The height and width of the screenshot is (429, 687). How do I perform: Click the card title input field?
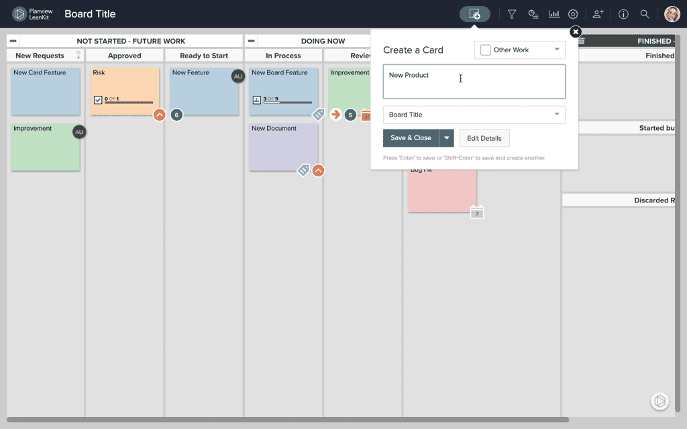click(x=474, y=81)
